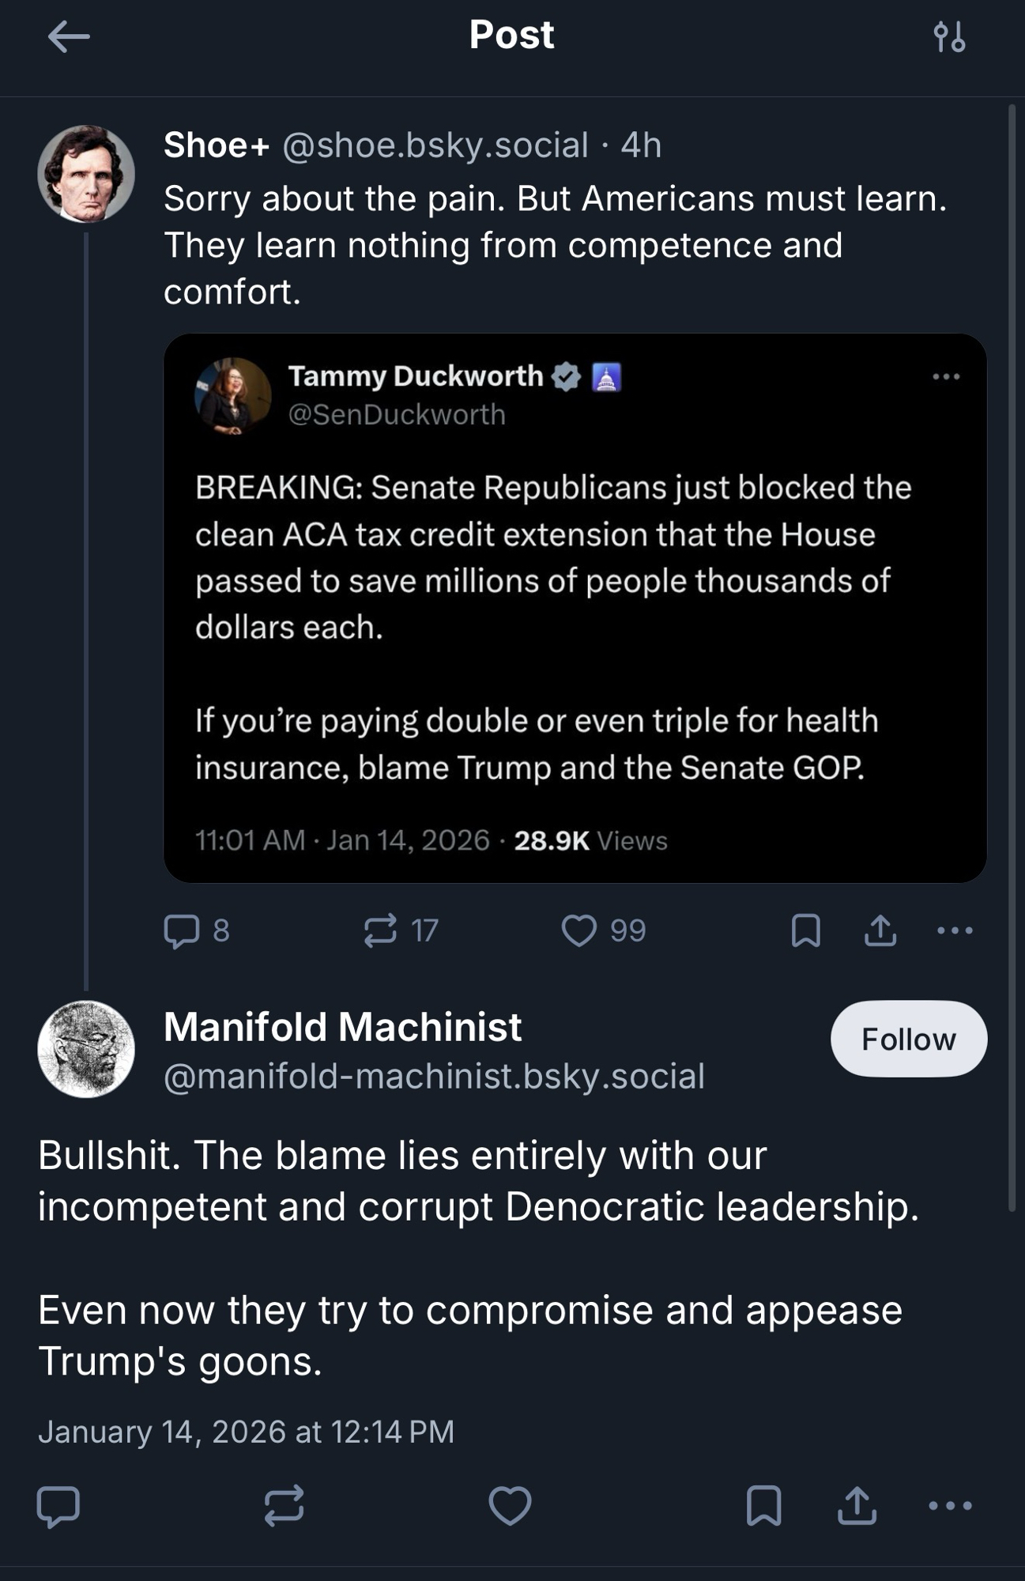
Task: Open Shoe+ profile avatar
Action: pyautogui.click(x=86, y=174)
